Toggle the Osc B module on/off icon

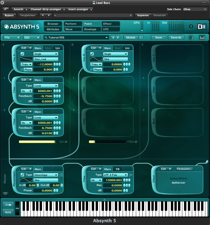pos(92,54)
